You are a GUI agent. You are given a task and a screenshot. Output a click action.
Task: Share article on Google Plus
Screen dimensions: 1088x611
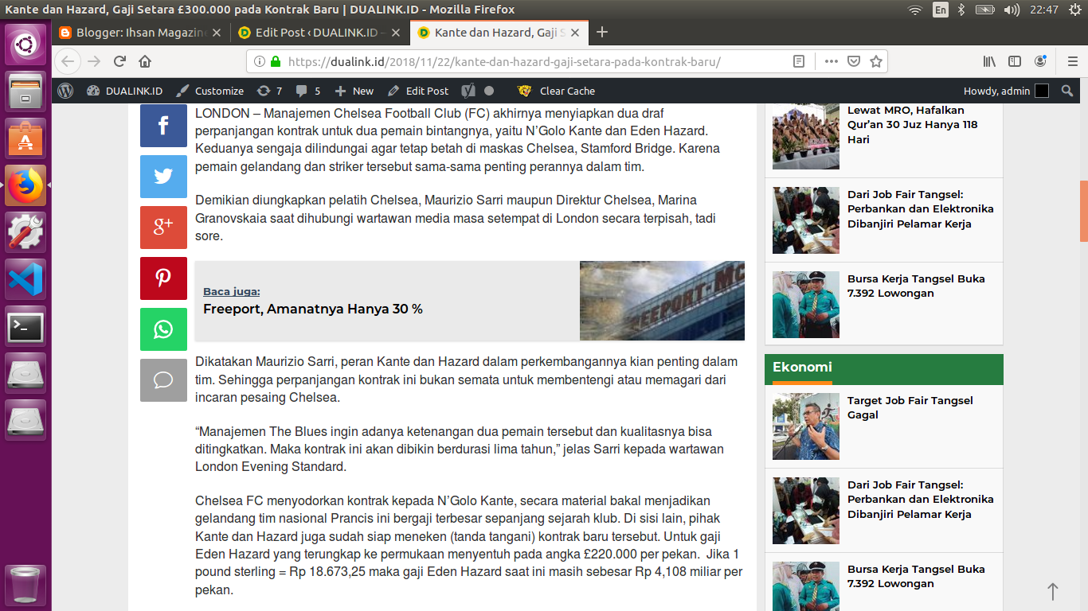(x=163, y=228)
